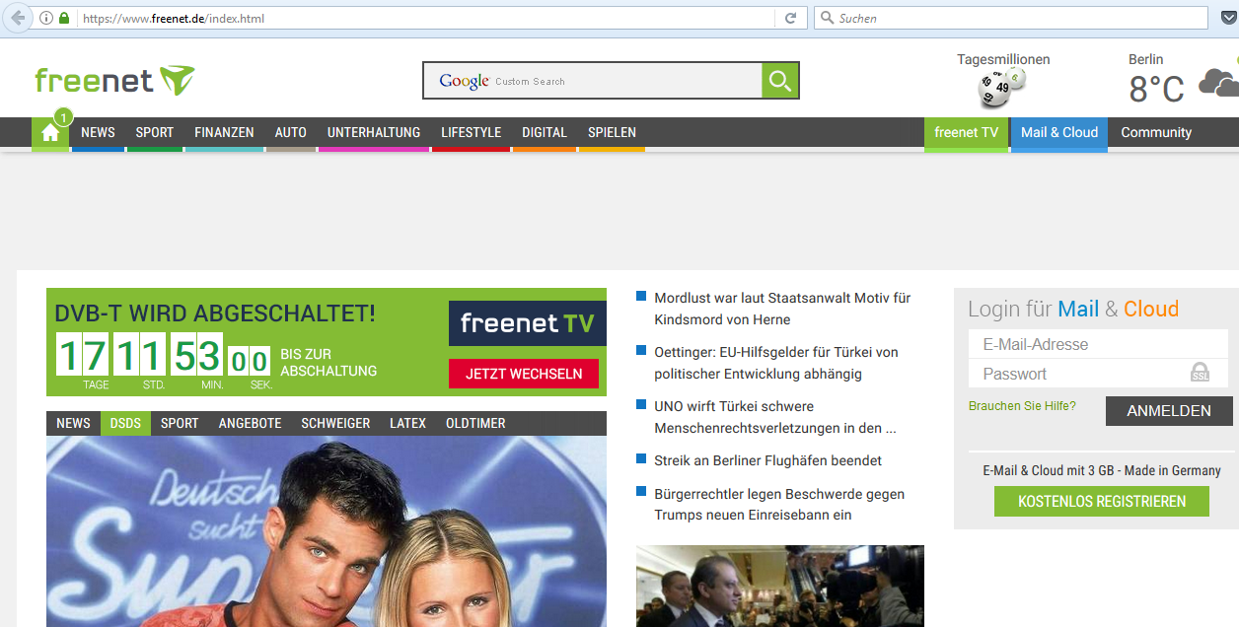Select the SPORT tab above the slideshow
1239x627 pixels.
tap(180, 423)
